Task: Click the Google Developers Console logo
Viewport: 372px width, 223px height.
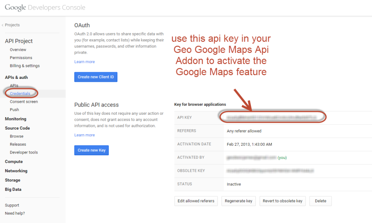Action: coord(45,7)
